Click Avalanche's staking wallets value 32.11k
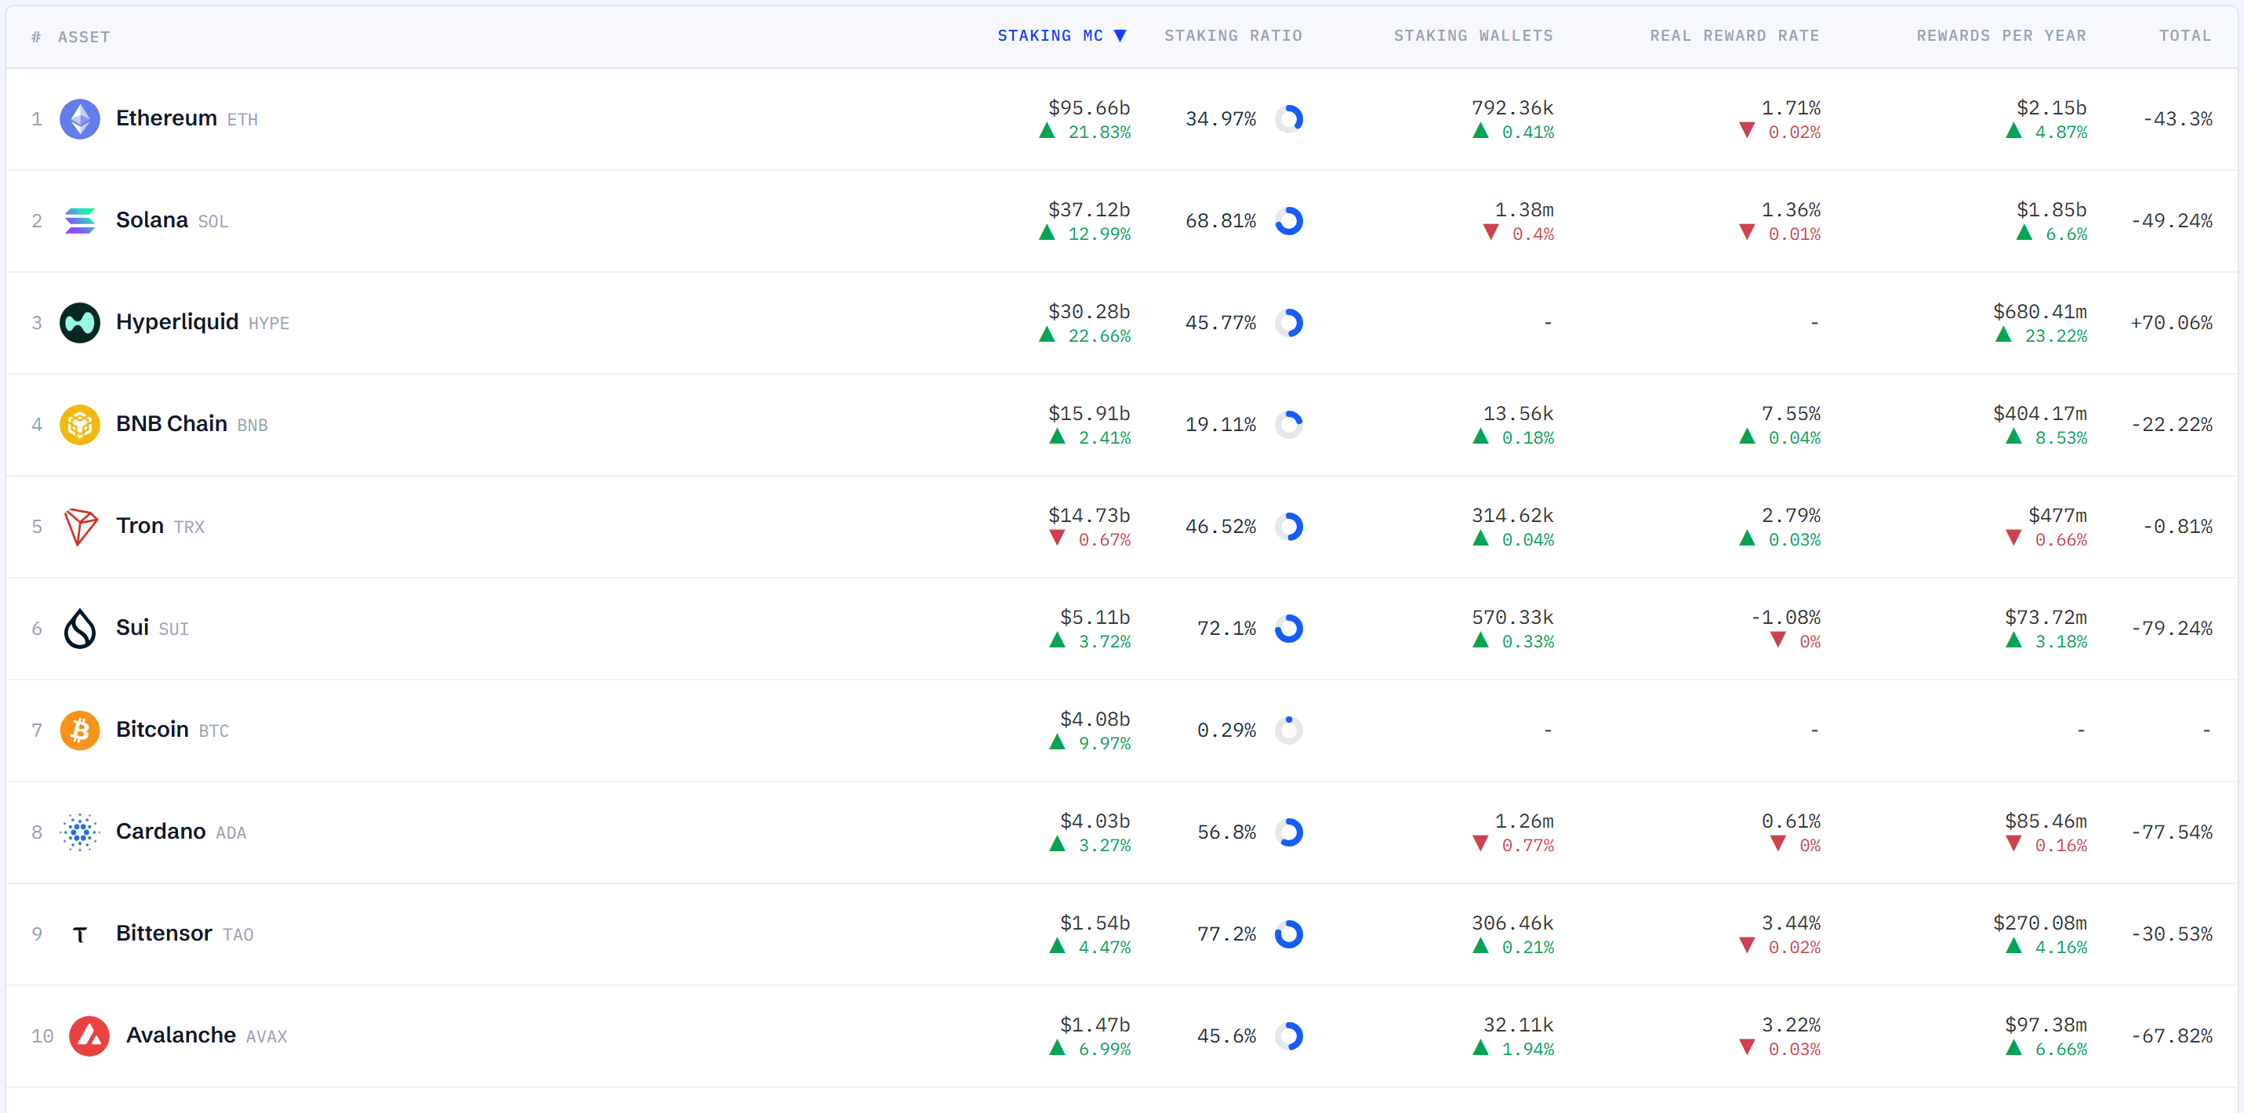This screenshot has height=1113, width=2244. (x=1519, y=1025)
